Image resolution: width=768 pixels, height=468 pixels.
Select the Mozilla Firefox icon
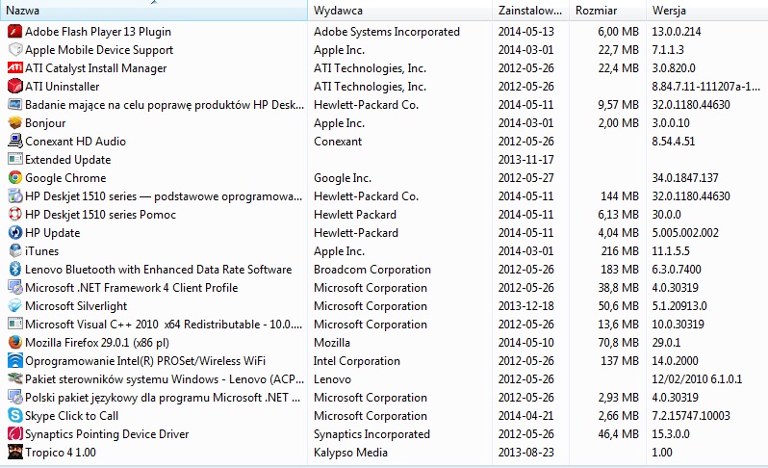pyautogui.click(x=15, y=343)
